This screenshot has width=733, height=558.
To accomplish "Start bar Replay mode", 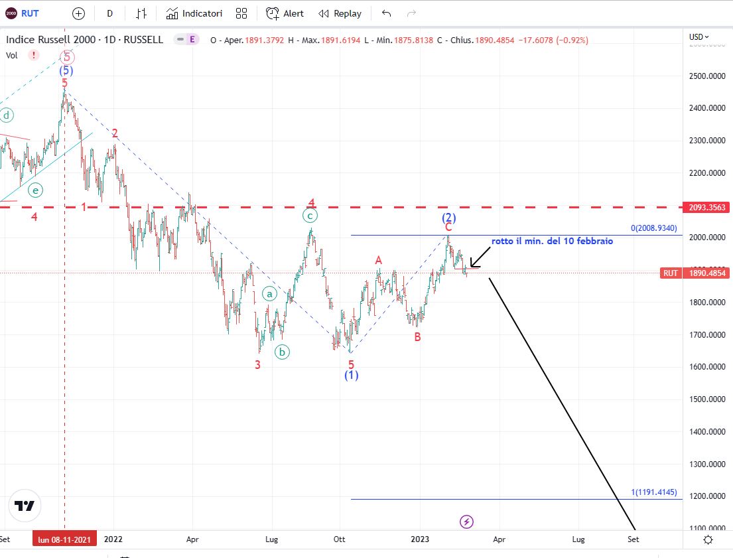I will 340,13.
